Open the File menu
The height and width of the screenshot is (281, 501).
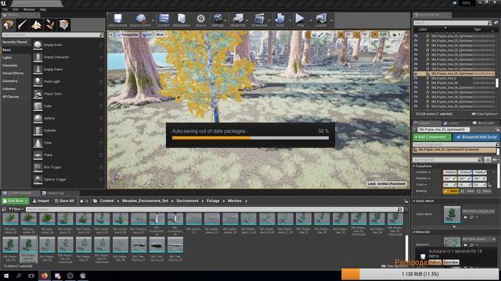(5, 9)
